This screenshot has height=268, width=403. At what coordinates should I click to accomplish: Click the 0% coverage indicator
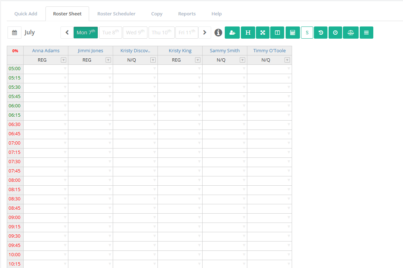click(x=15, y=51)
